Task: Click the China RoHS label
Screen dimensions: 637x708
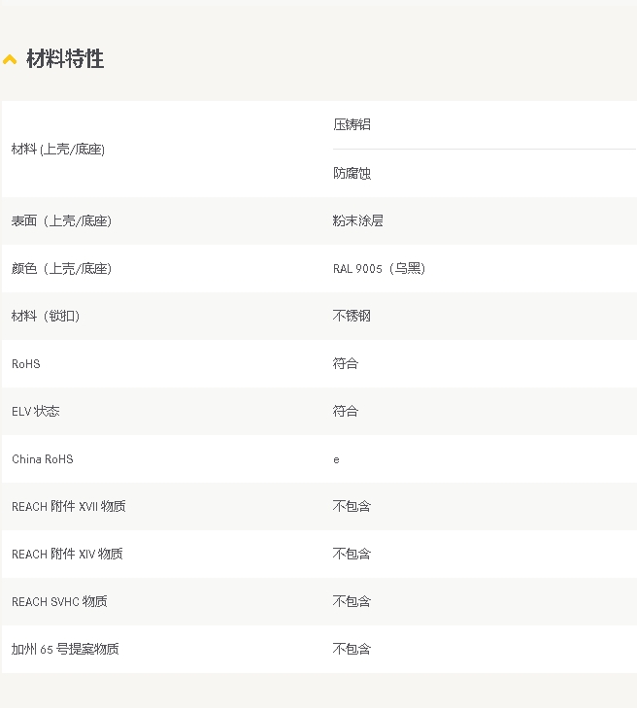Action: [x=43, y=459]
